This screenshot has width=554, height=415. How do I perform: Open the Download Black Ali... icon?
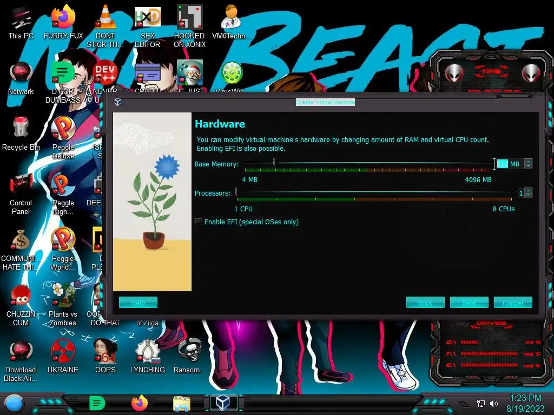[21, 361]
